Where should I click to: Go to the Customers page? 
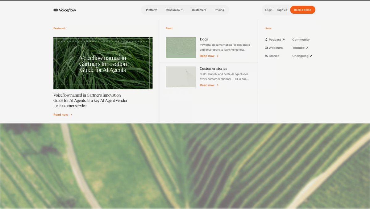coord(199,10)
